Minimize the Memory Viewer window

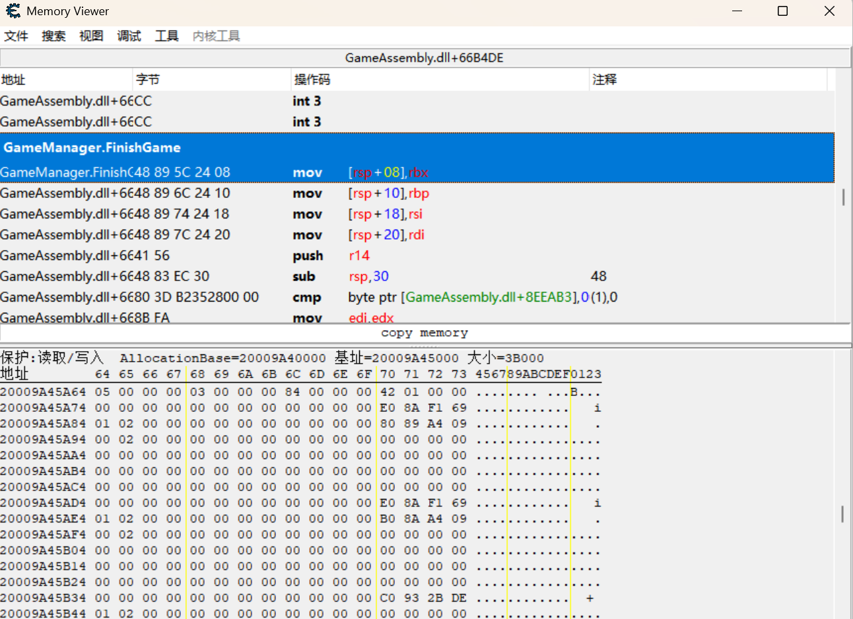(x=737, y=11)
